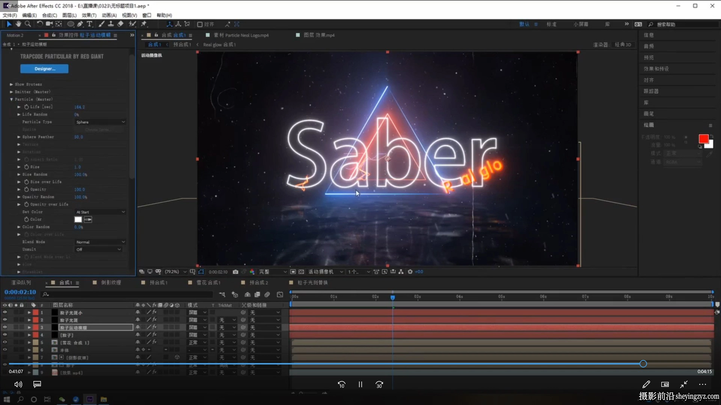This screenshot has width=721, height=405.
Task: Open the 效果(T) menu
Action: click(x=89, y=15)
